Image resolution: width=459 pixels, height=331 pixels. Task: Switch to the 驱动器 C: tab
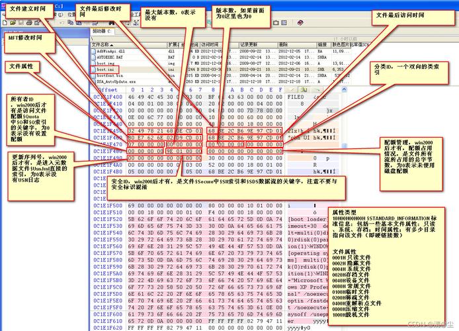[x=102, y=31]
